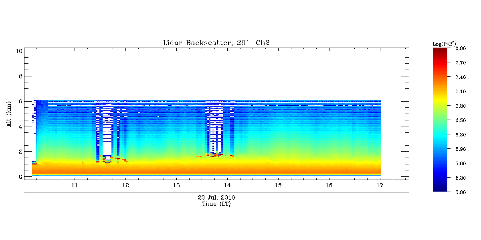The width and height of the screenshot is (481, 240).
Task: Click the altitude axis tick label 6
Action: point(20,101)
